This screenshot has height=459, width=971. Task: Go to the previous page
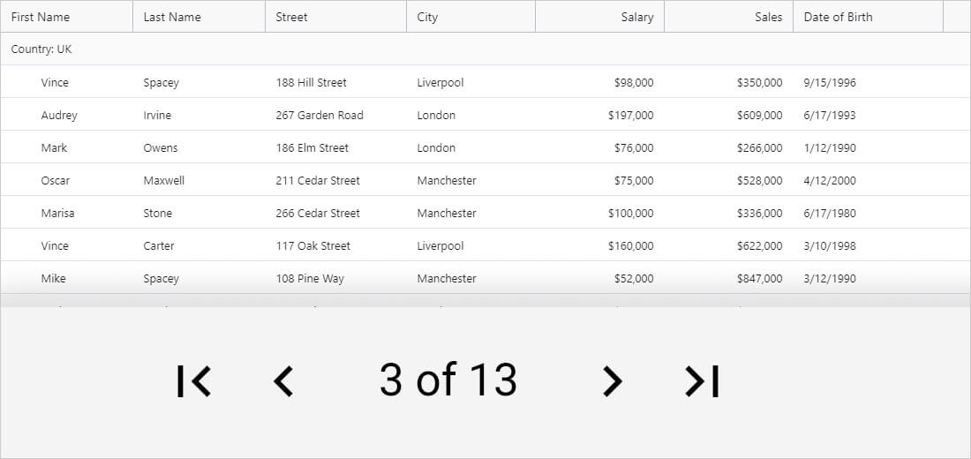[282, 380]
